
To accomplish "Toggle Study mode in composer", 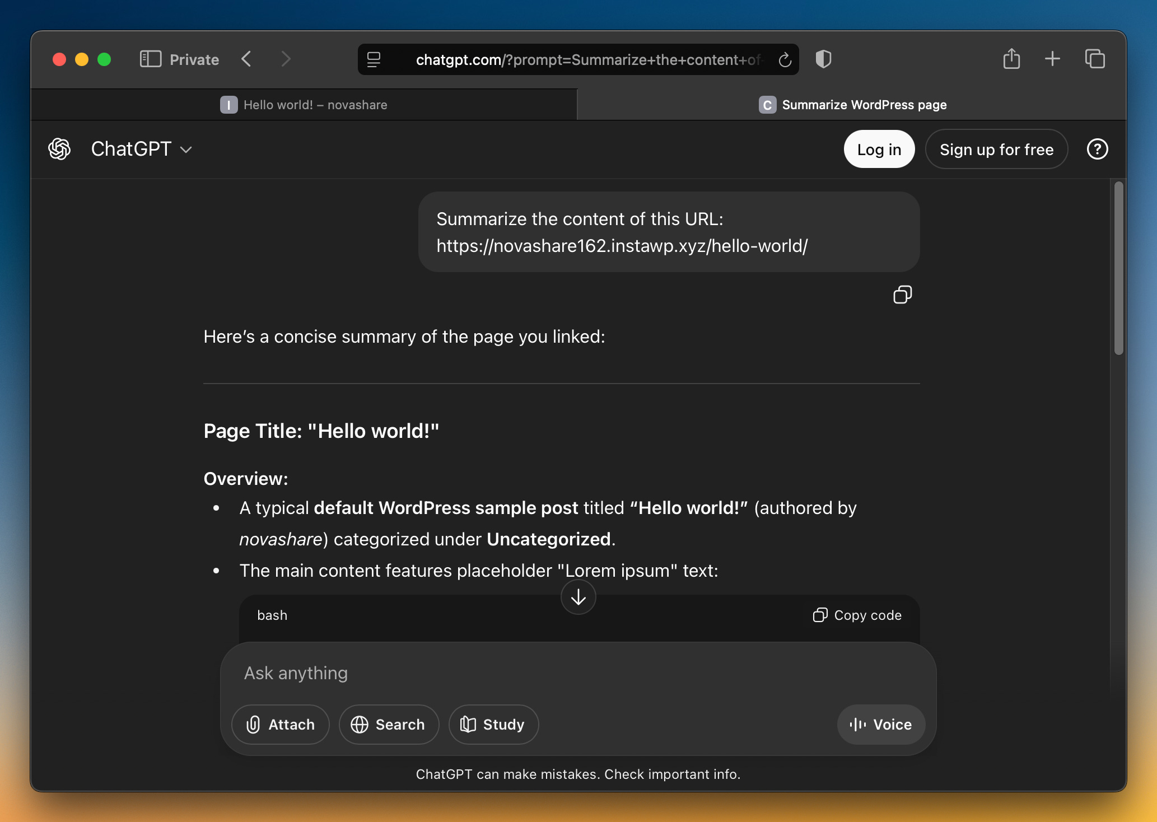I will click(493, 724).
